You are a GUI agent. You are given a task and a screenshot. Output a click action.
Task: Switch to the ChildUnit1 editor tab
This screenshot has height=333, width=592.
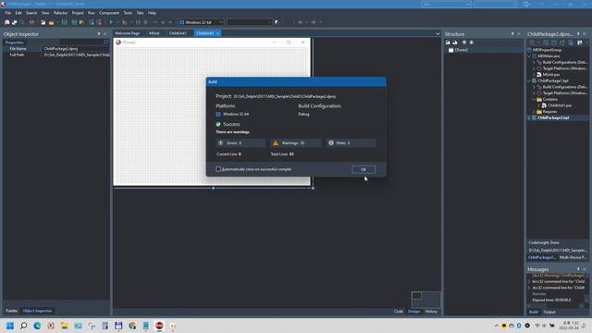[x=178, y=33]
